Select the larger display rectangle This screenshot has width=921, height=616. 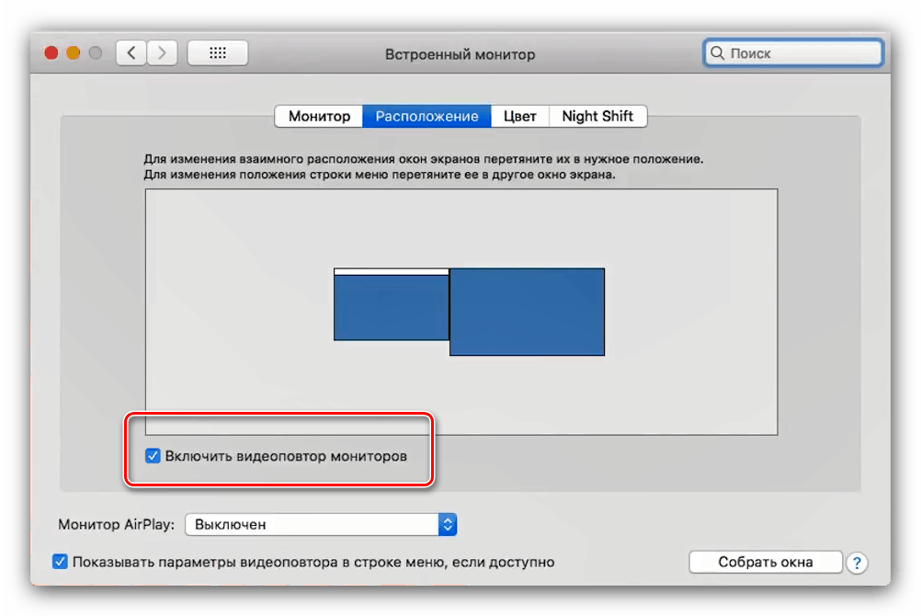[527, 312]
